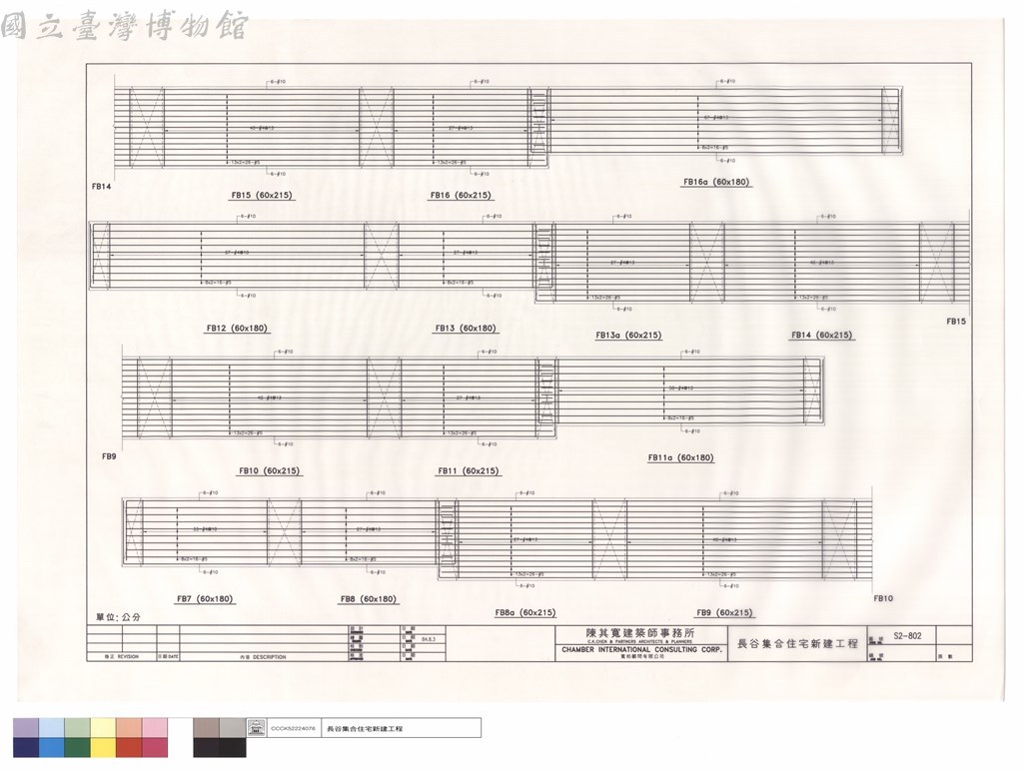Click the CCCK52224076 catalog code label

click(293, 729)
